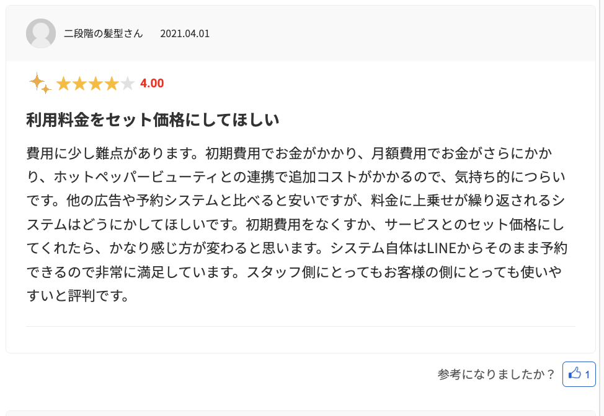
Task: Select the second gold rating star
Action: click(79, 84)
